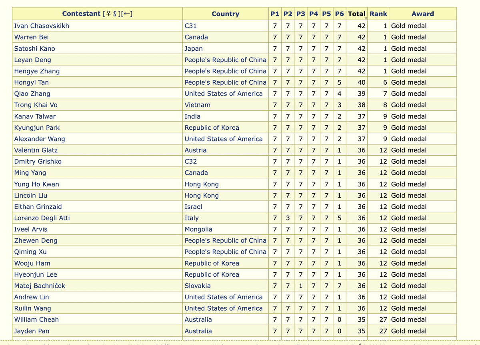This screenshot has width=480, height=345.
Task: Open Canada link in Warren Bei's row
Action: click(196, 37)
